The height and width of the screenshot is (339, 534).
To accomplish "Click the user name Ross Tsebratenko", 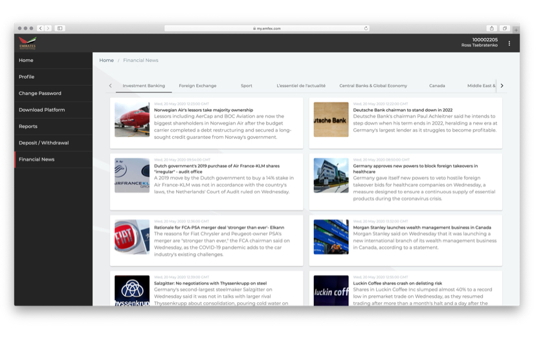I will point(480,45).
